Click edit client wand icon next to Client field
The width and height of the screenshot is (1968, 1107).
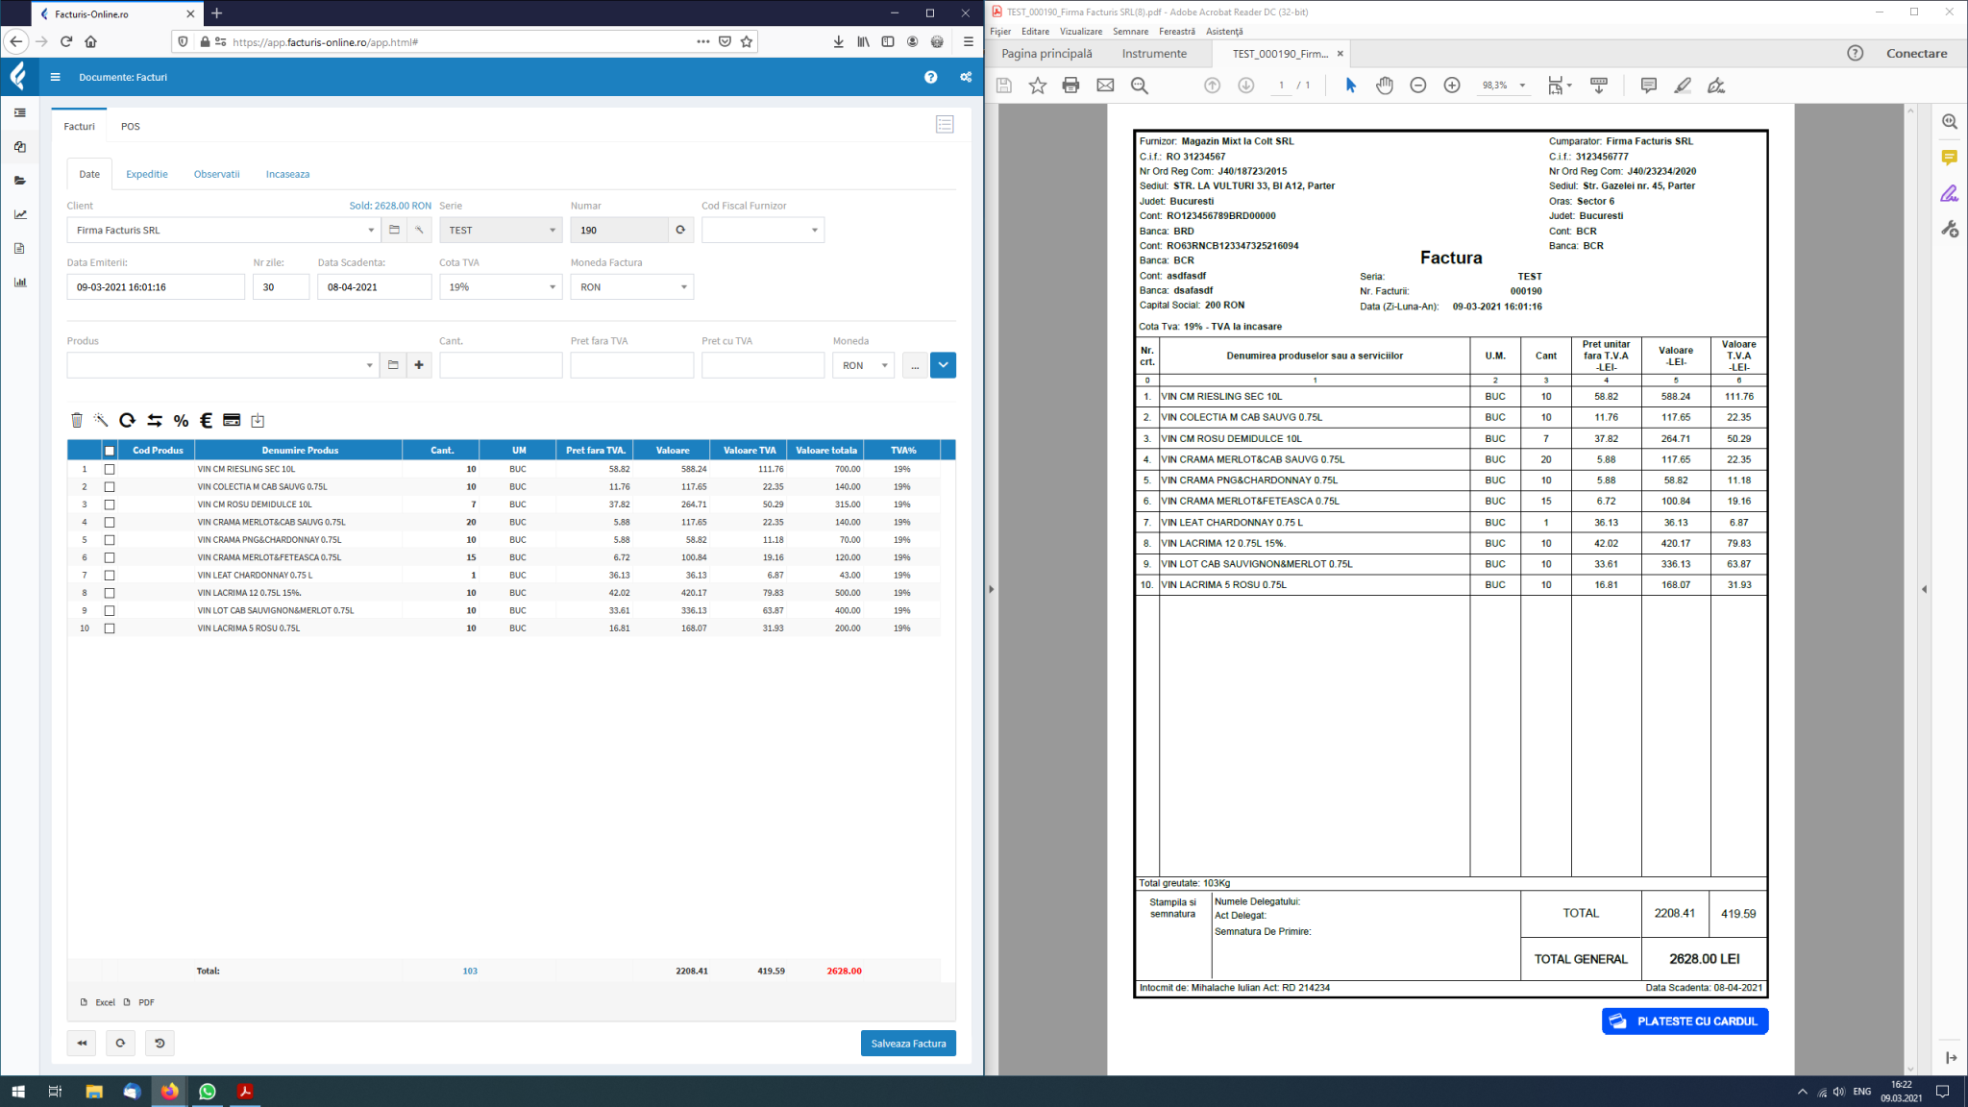point(419,230)
